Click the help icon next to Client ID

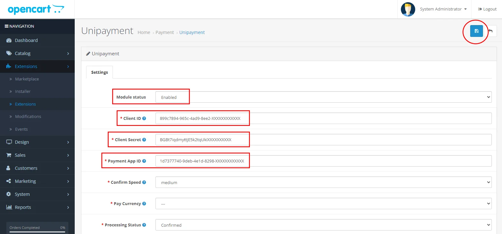click(144, 118)
